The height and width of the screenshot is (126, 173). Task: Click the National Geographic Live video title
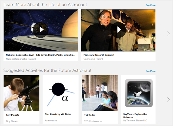[39, 55]
